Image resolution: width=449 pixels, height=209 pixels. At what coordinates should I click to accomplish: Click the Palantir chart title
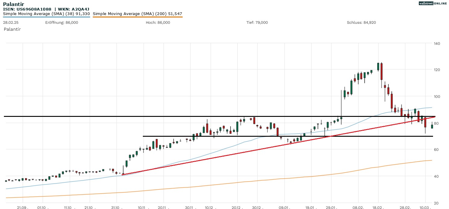pos(14,4)
